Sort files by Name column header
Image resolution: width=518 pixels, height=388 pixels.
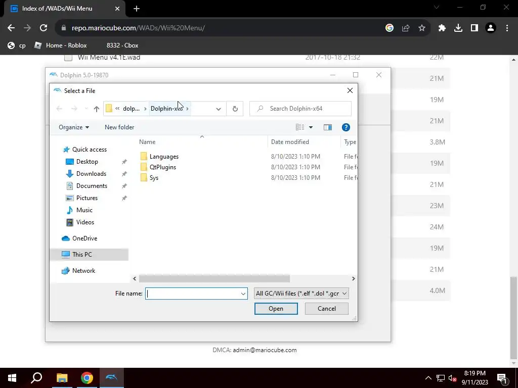[x=147, y=142]
